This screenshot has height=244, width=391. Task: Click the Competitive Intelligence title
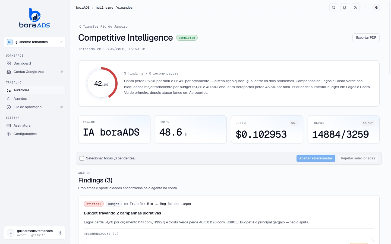(x=125, y=38)
